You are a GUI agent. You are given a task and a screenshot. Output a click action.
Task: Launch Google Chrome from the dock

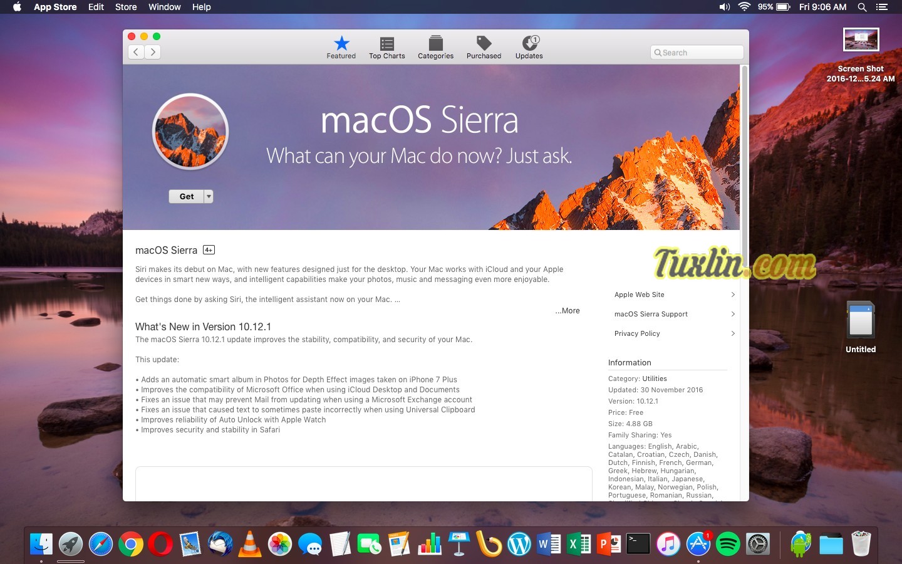(131, 544)
